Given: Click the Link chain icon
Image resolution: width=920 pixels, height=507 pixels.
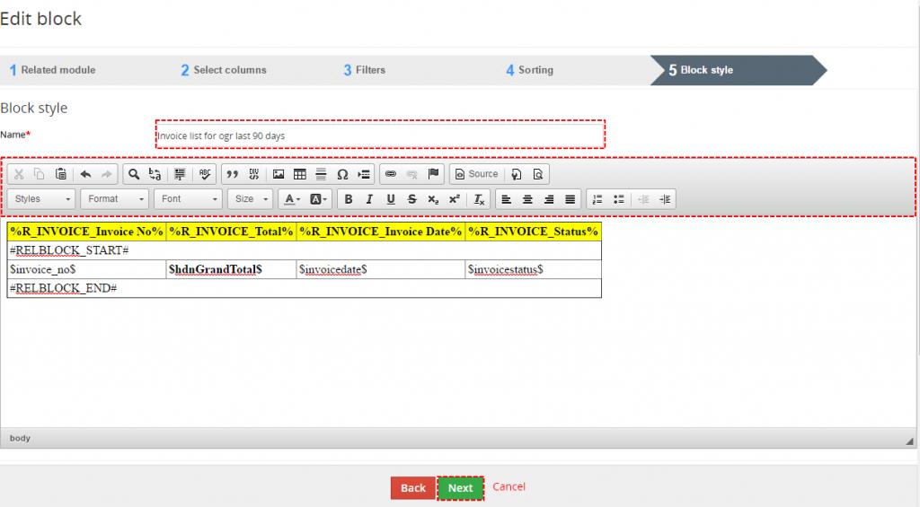Looking at the screenshot, I should pos(390,174).
